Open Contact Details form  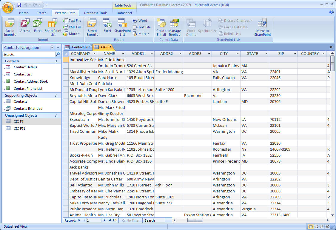pos(25,67)
